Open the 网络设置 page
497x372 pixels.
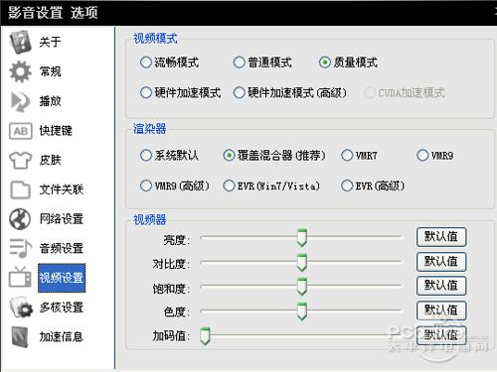click(62, 219)
